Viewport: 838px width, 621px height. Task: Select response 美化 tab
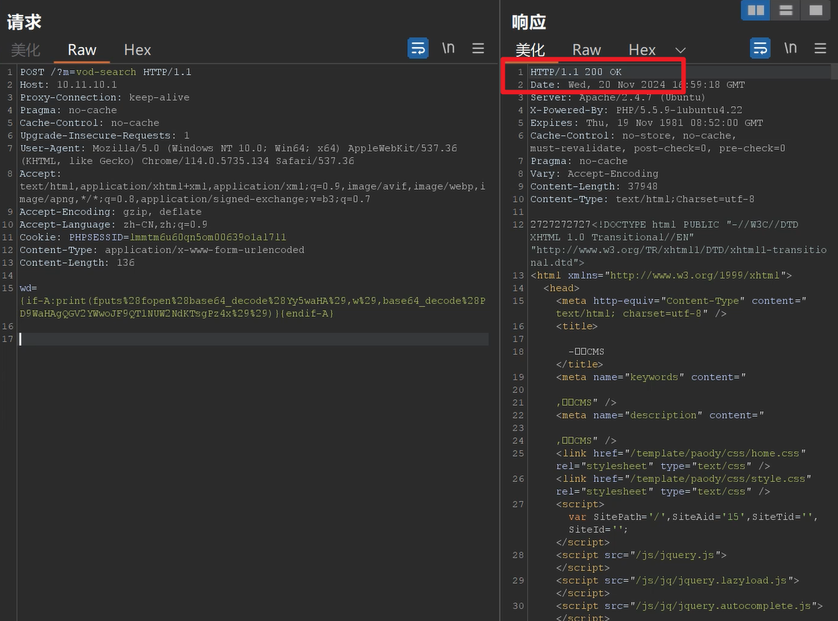point(530,50)
